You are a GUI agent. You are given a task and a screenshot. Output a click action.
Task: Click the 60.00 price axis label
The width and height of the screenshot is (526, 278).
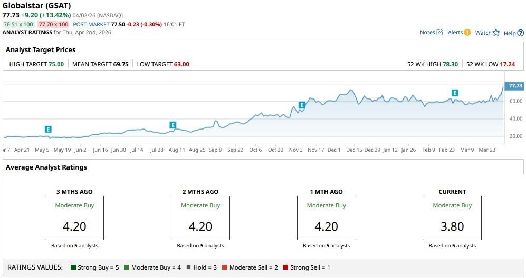516,101
